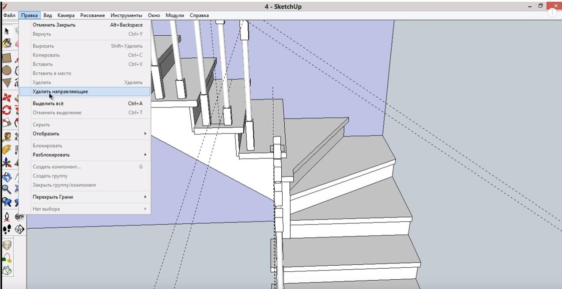Viewport: 562px width, 289px height.
Task: Choose Выделить всё from the menu
Action: 48,104
